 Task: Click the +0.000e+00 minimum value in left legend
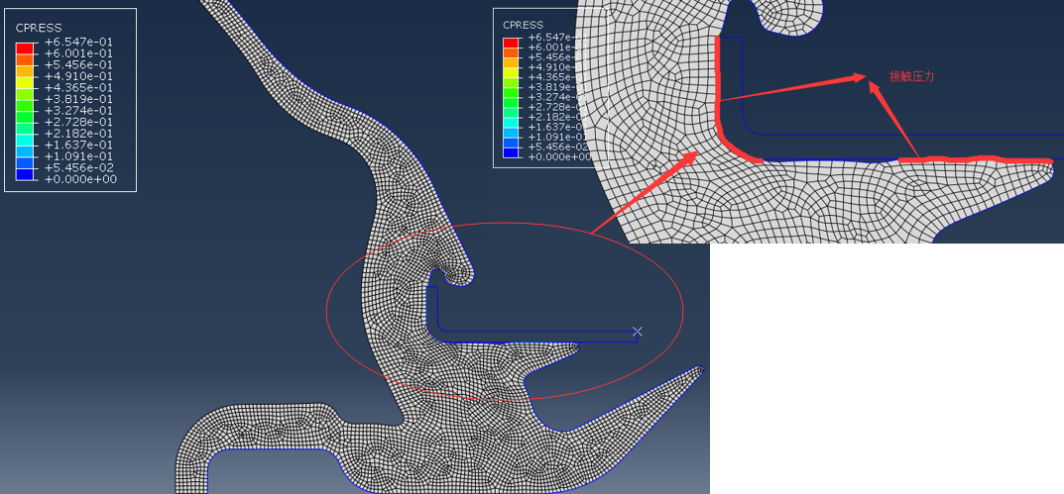tap(79, 180)
